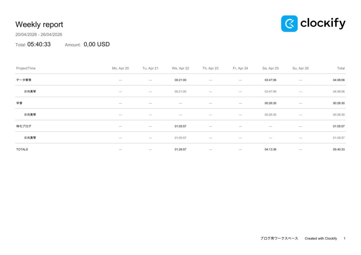The image size is (361, 255).
Task: Click the Project/Time column header
Action: (x=26, y=68)
